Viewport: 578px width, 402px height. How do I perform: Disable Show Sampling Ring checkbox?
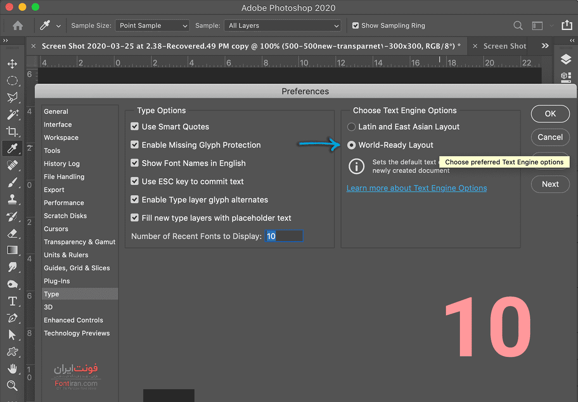[355, 26]
